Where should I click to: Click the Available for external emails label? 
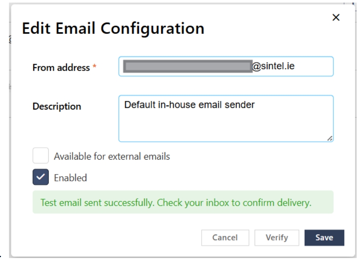point(112,156)
